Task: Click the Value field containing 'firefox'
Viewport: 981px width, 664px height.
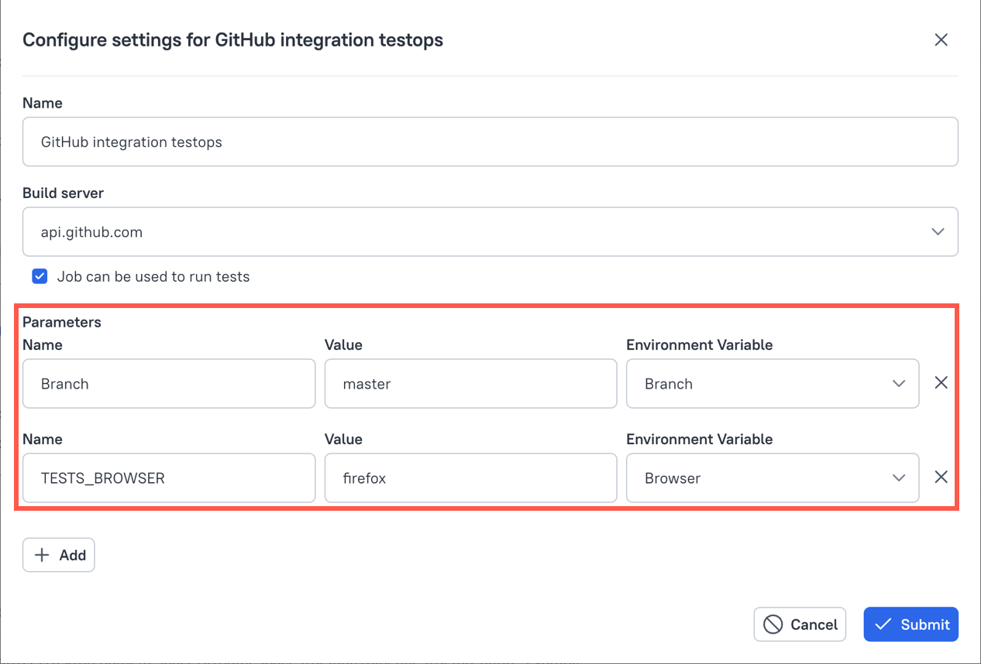Action: click(470, 477)
